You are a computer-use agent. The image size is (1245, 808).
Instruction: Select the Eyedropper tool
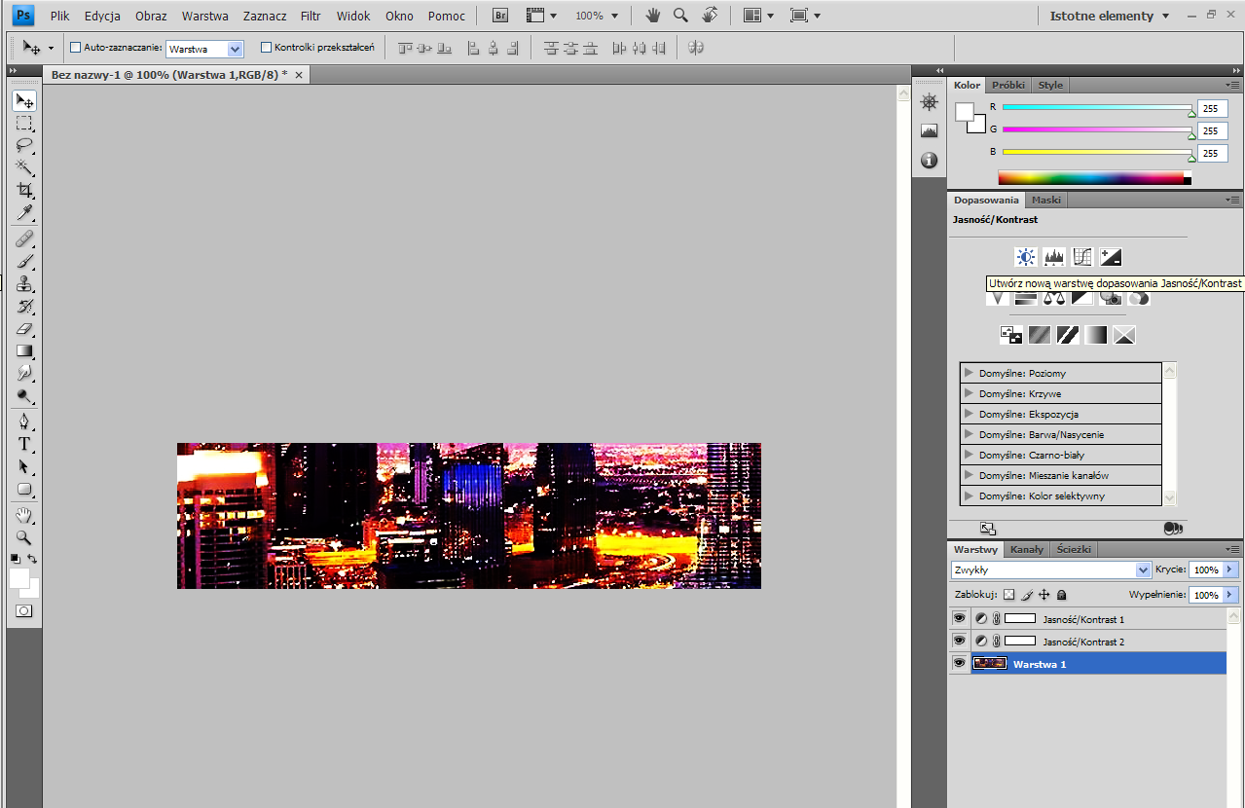point(25,213)
